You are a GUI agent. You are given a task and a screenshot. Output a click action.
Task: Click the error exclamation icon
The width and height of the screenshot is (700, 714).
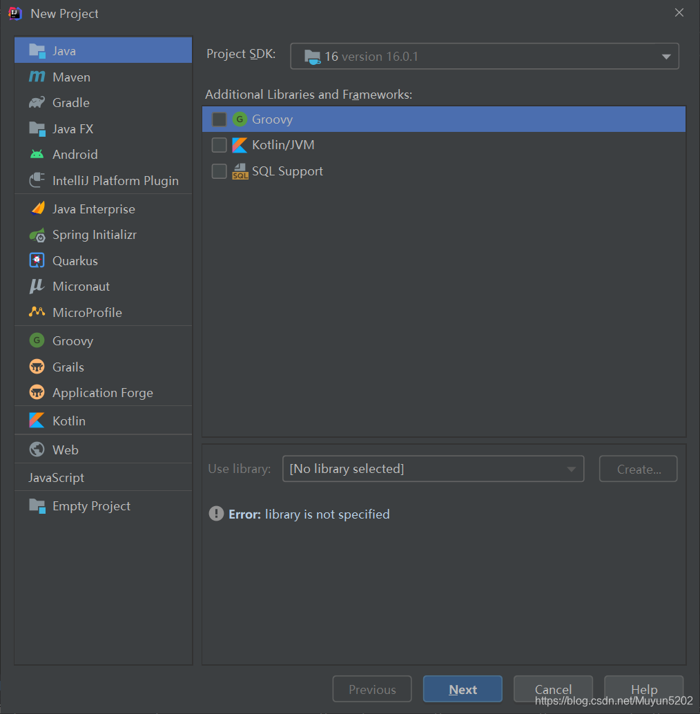tap(216, 514)
